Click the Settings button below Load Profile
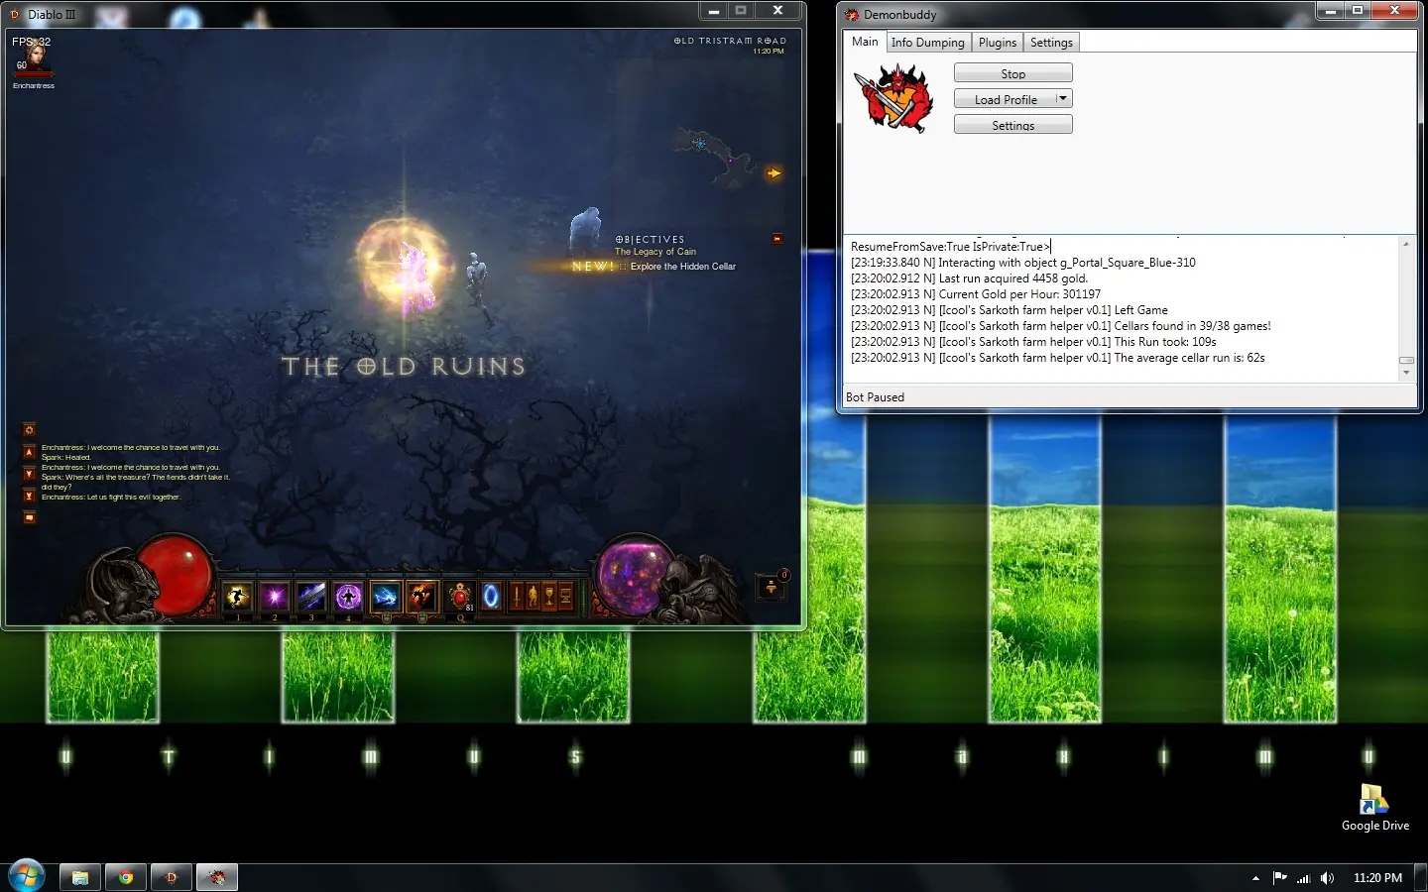Screen dimensions: 1428x892 point(1012,125)
